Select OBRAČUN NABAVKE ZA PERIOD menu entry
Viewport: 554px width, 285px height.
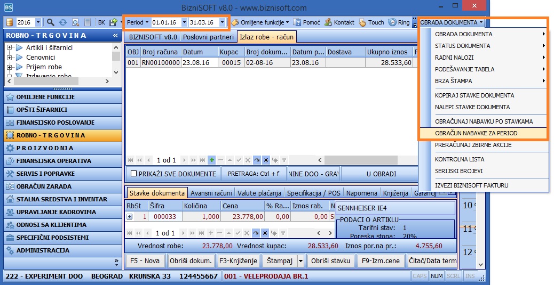[x=483, y=133]
